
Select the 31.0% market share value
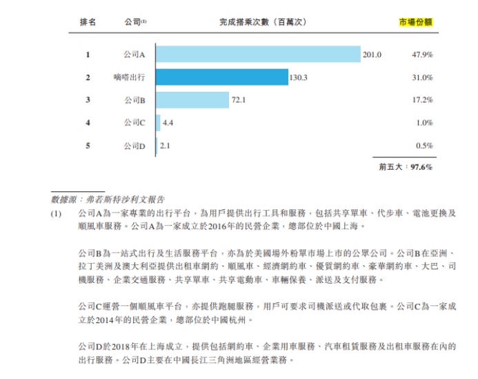pos(422,77)
